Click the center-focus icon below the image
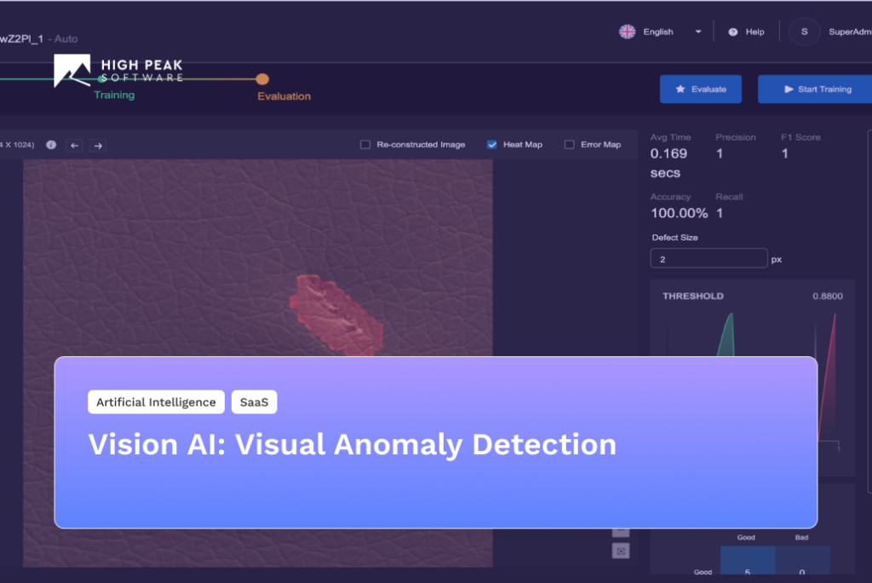The width and height of the screenshot is (872, 583). click(621, 552)
